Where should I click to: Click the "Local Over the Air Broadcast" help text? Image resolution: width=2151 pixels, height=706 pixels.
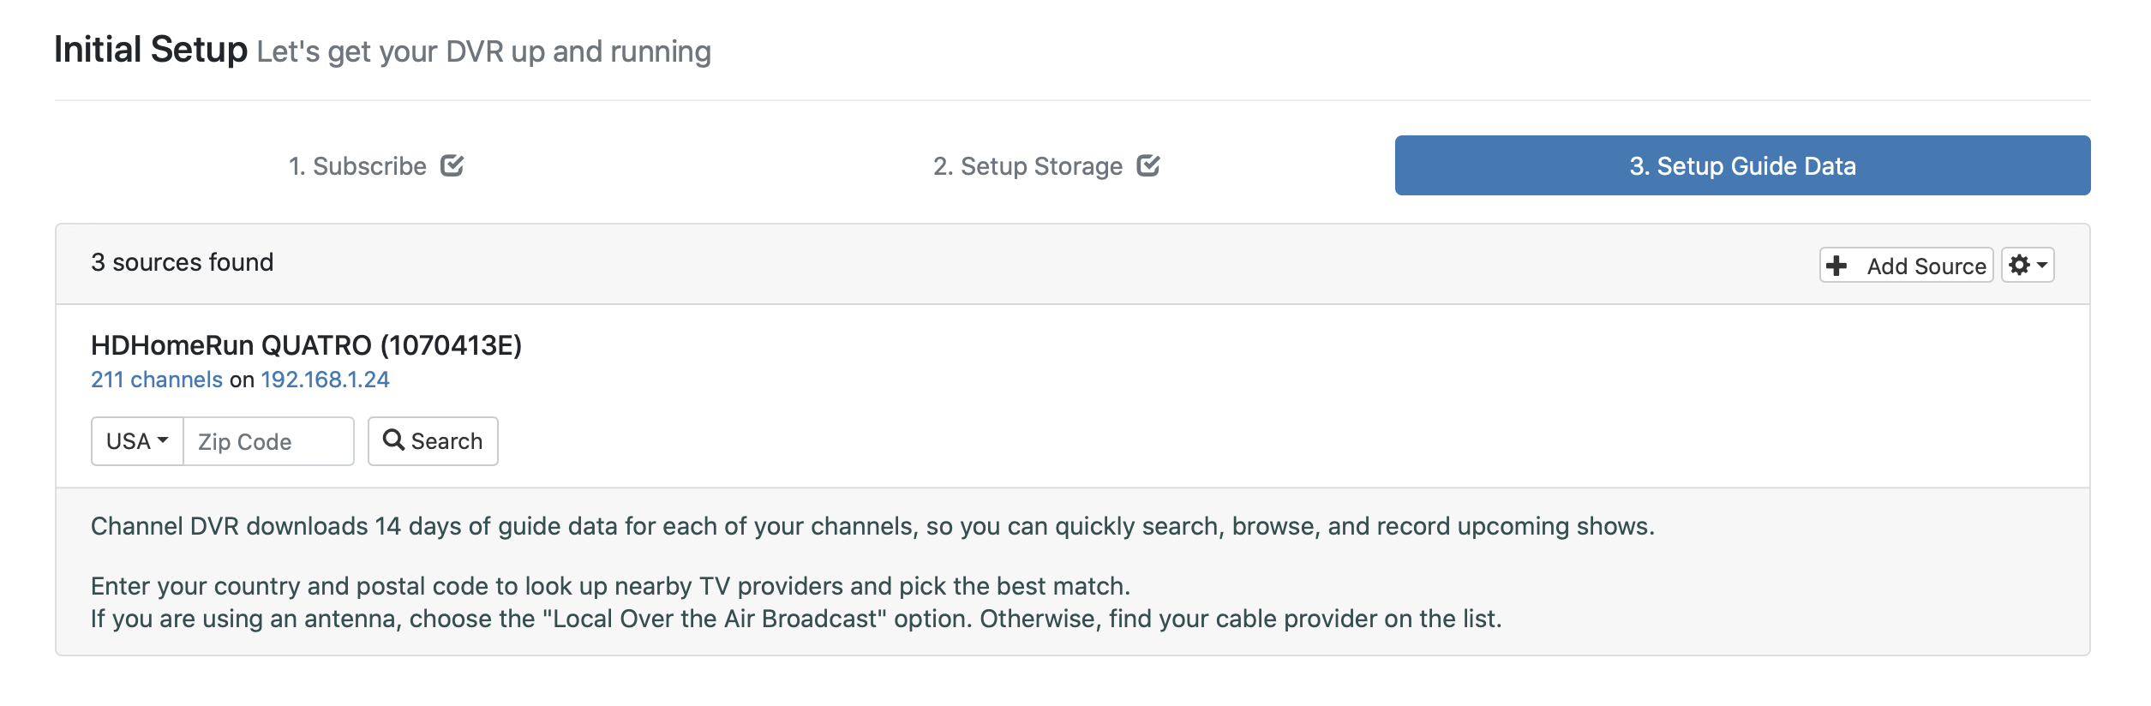(x=714, y=619)
